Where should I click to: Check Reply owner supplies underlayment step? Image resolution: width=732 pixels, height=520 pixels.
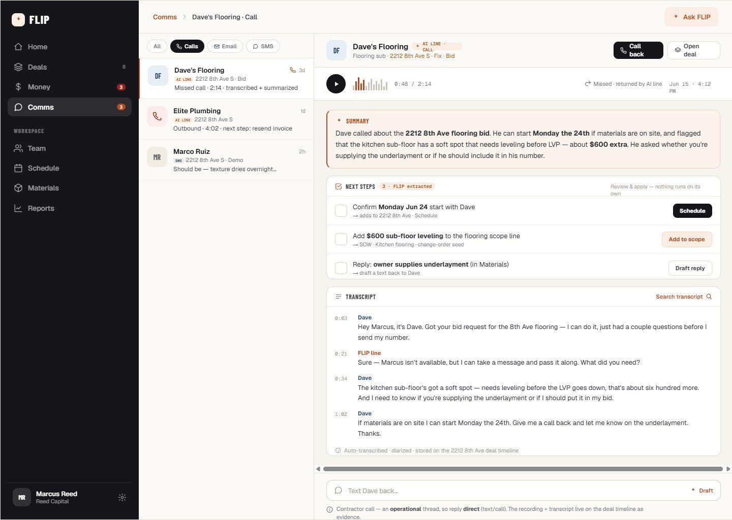click(x=341, y=268)
